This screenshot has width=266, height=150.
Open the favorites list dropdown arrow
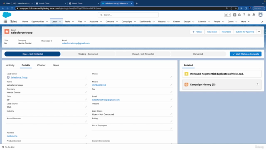(x=229, y=15)
